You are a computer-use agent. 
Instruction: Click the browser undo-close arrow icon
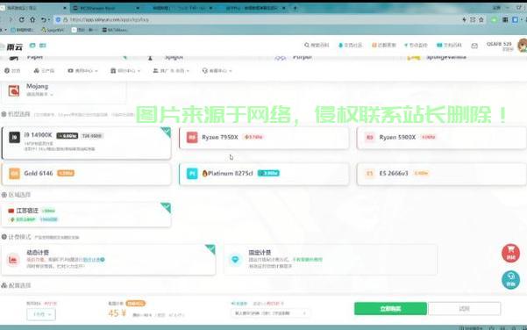tap(43, 20)
